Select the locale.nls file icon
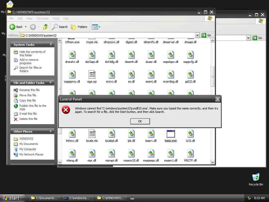This screenshot has height=202, width=269. (x=92, y=134)
